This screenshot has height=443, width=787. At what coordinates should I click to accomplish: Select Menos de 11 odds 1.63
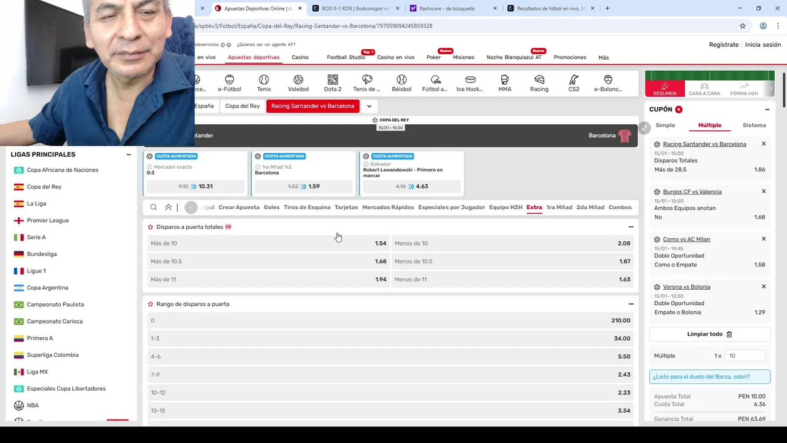pyautogui.click(x=513, y=279)
